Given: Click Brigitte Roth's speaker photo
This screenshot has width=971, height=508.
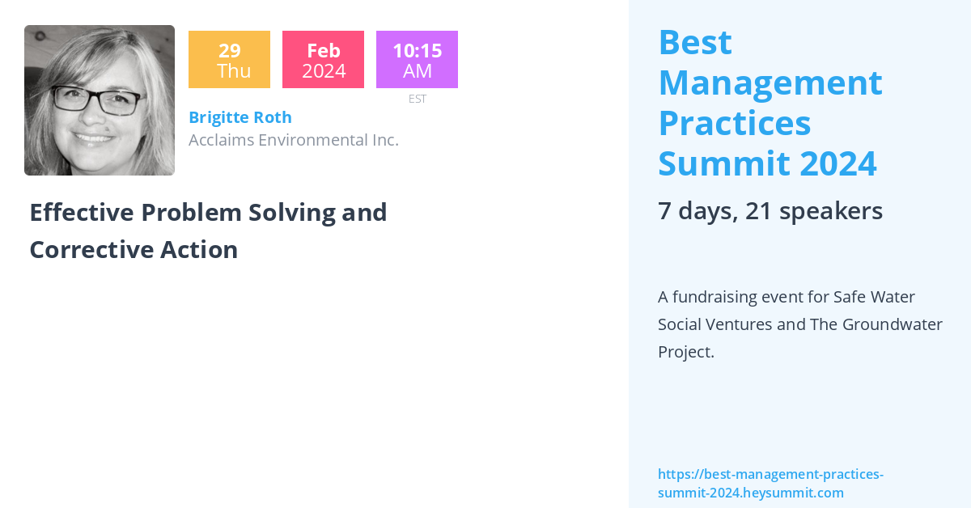Looking at the screenshot, I should tap(100, 100).
